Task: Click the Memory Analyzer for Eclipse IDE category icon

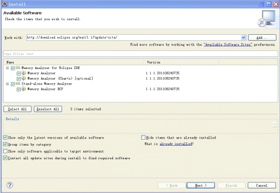Action: pyautogui.click(x=18, y=68)
